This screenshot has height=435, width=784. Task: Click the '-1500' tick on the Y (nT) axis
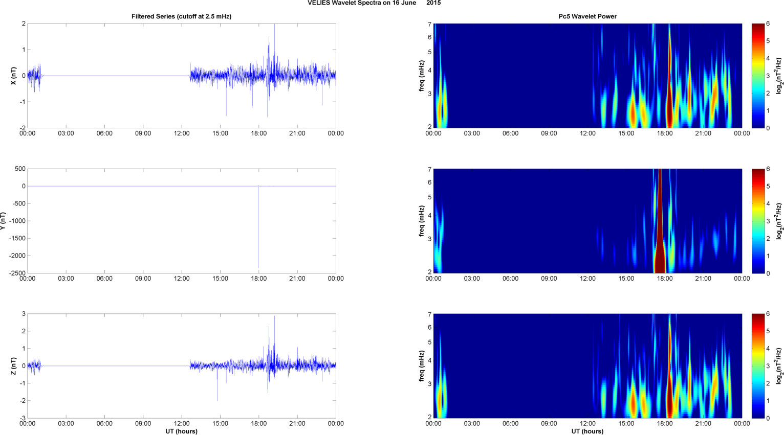click(17, 238)
